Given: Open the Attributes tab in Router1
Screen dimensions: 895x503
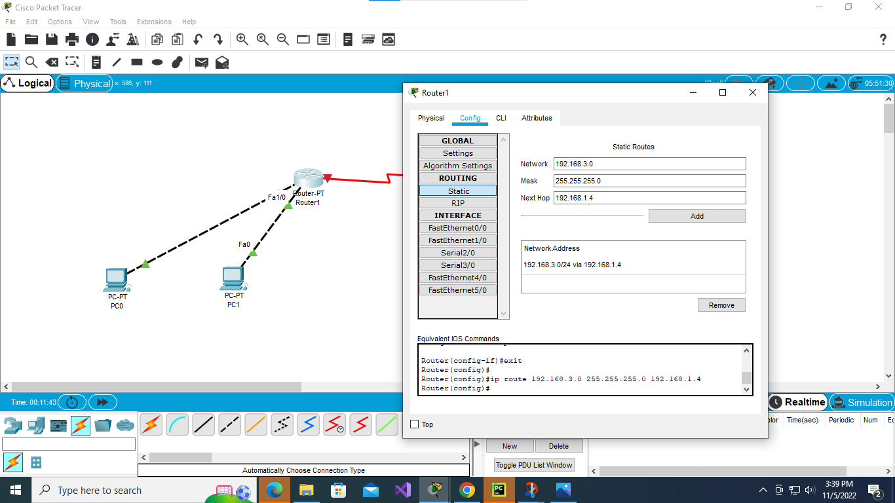Looking at the screenshot, I should pos(537,118).
